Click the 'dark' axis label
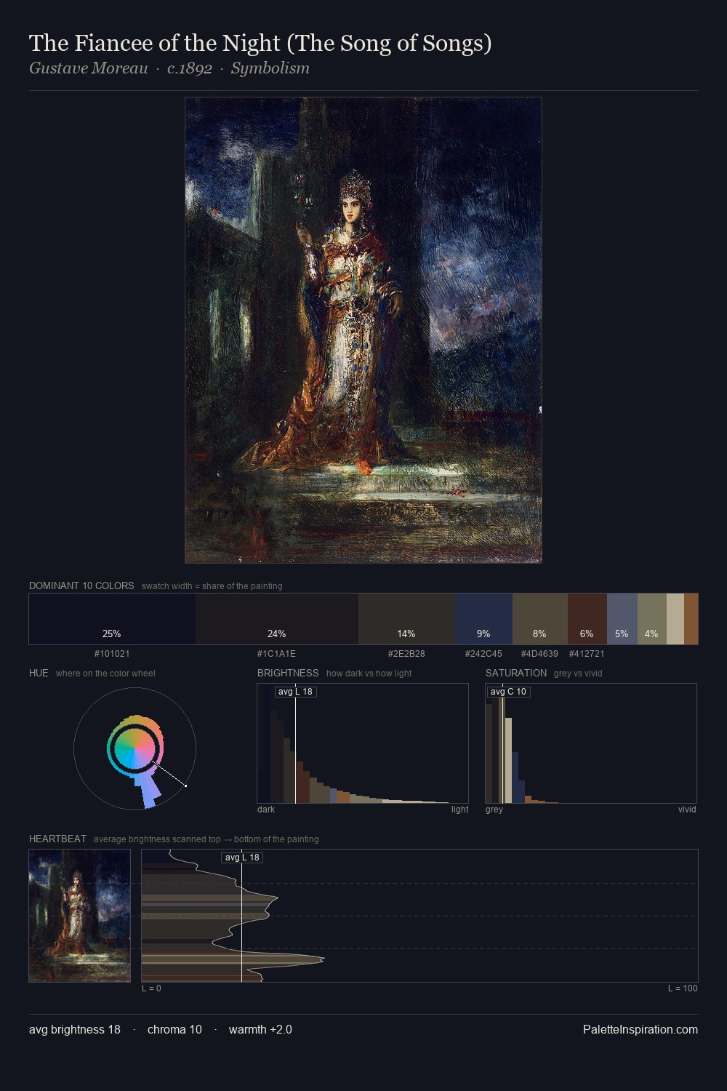The height and width of the screenshot is (1091, 727). coord(266,810)
